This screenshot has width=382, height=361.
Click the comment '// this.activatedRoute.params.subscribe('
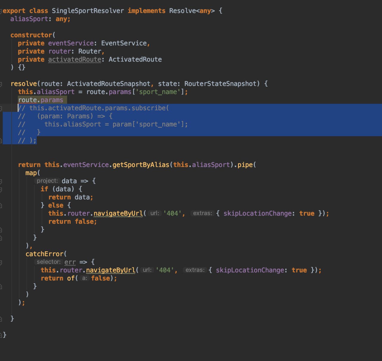click(x=93, y=108)
